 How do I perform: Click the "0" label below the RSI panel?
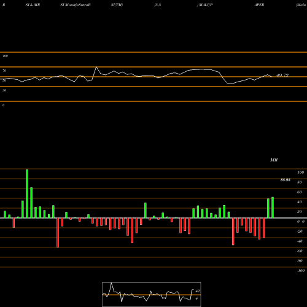pos(3,105)
